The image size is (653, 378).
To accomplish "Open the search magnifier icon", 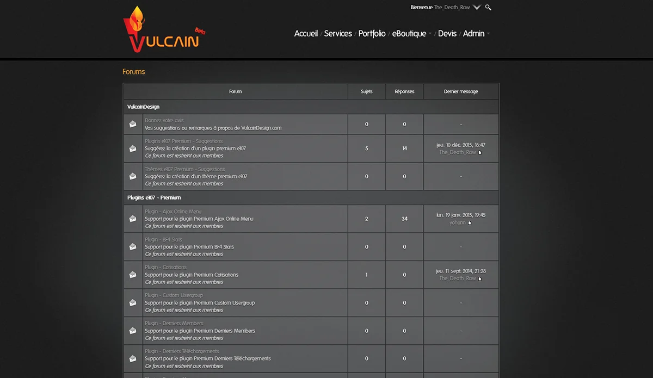I will point(488,8).
